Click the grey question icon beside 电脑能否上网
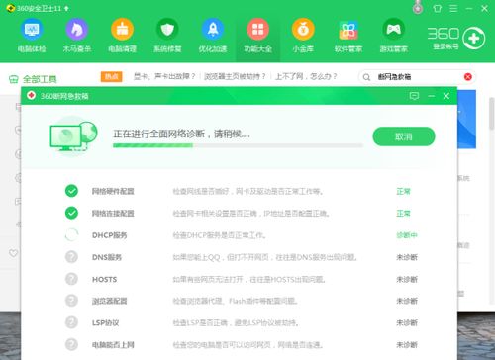 pyautogui.click(x=71, y=344)
